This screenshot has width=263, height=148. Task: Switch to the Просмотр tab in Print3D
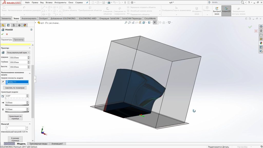(18, 40)
